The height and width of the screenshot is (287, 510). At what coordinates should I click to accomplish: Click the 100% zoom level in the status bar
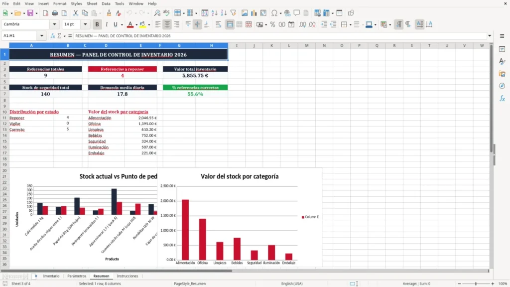503,284
